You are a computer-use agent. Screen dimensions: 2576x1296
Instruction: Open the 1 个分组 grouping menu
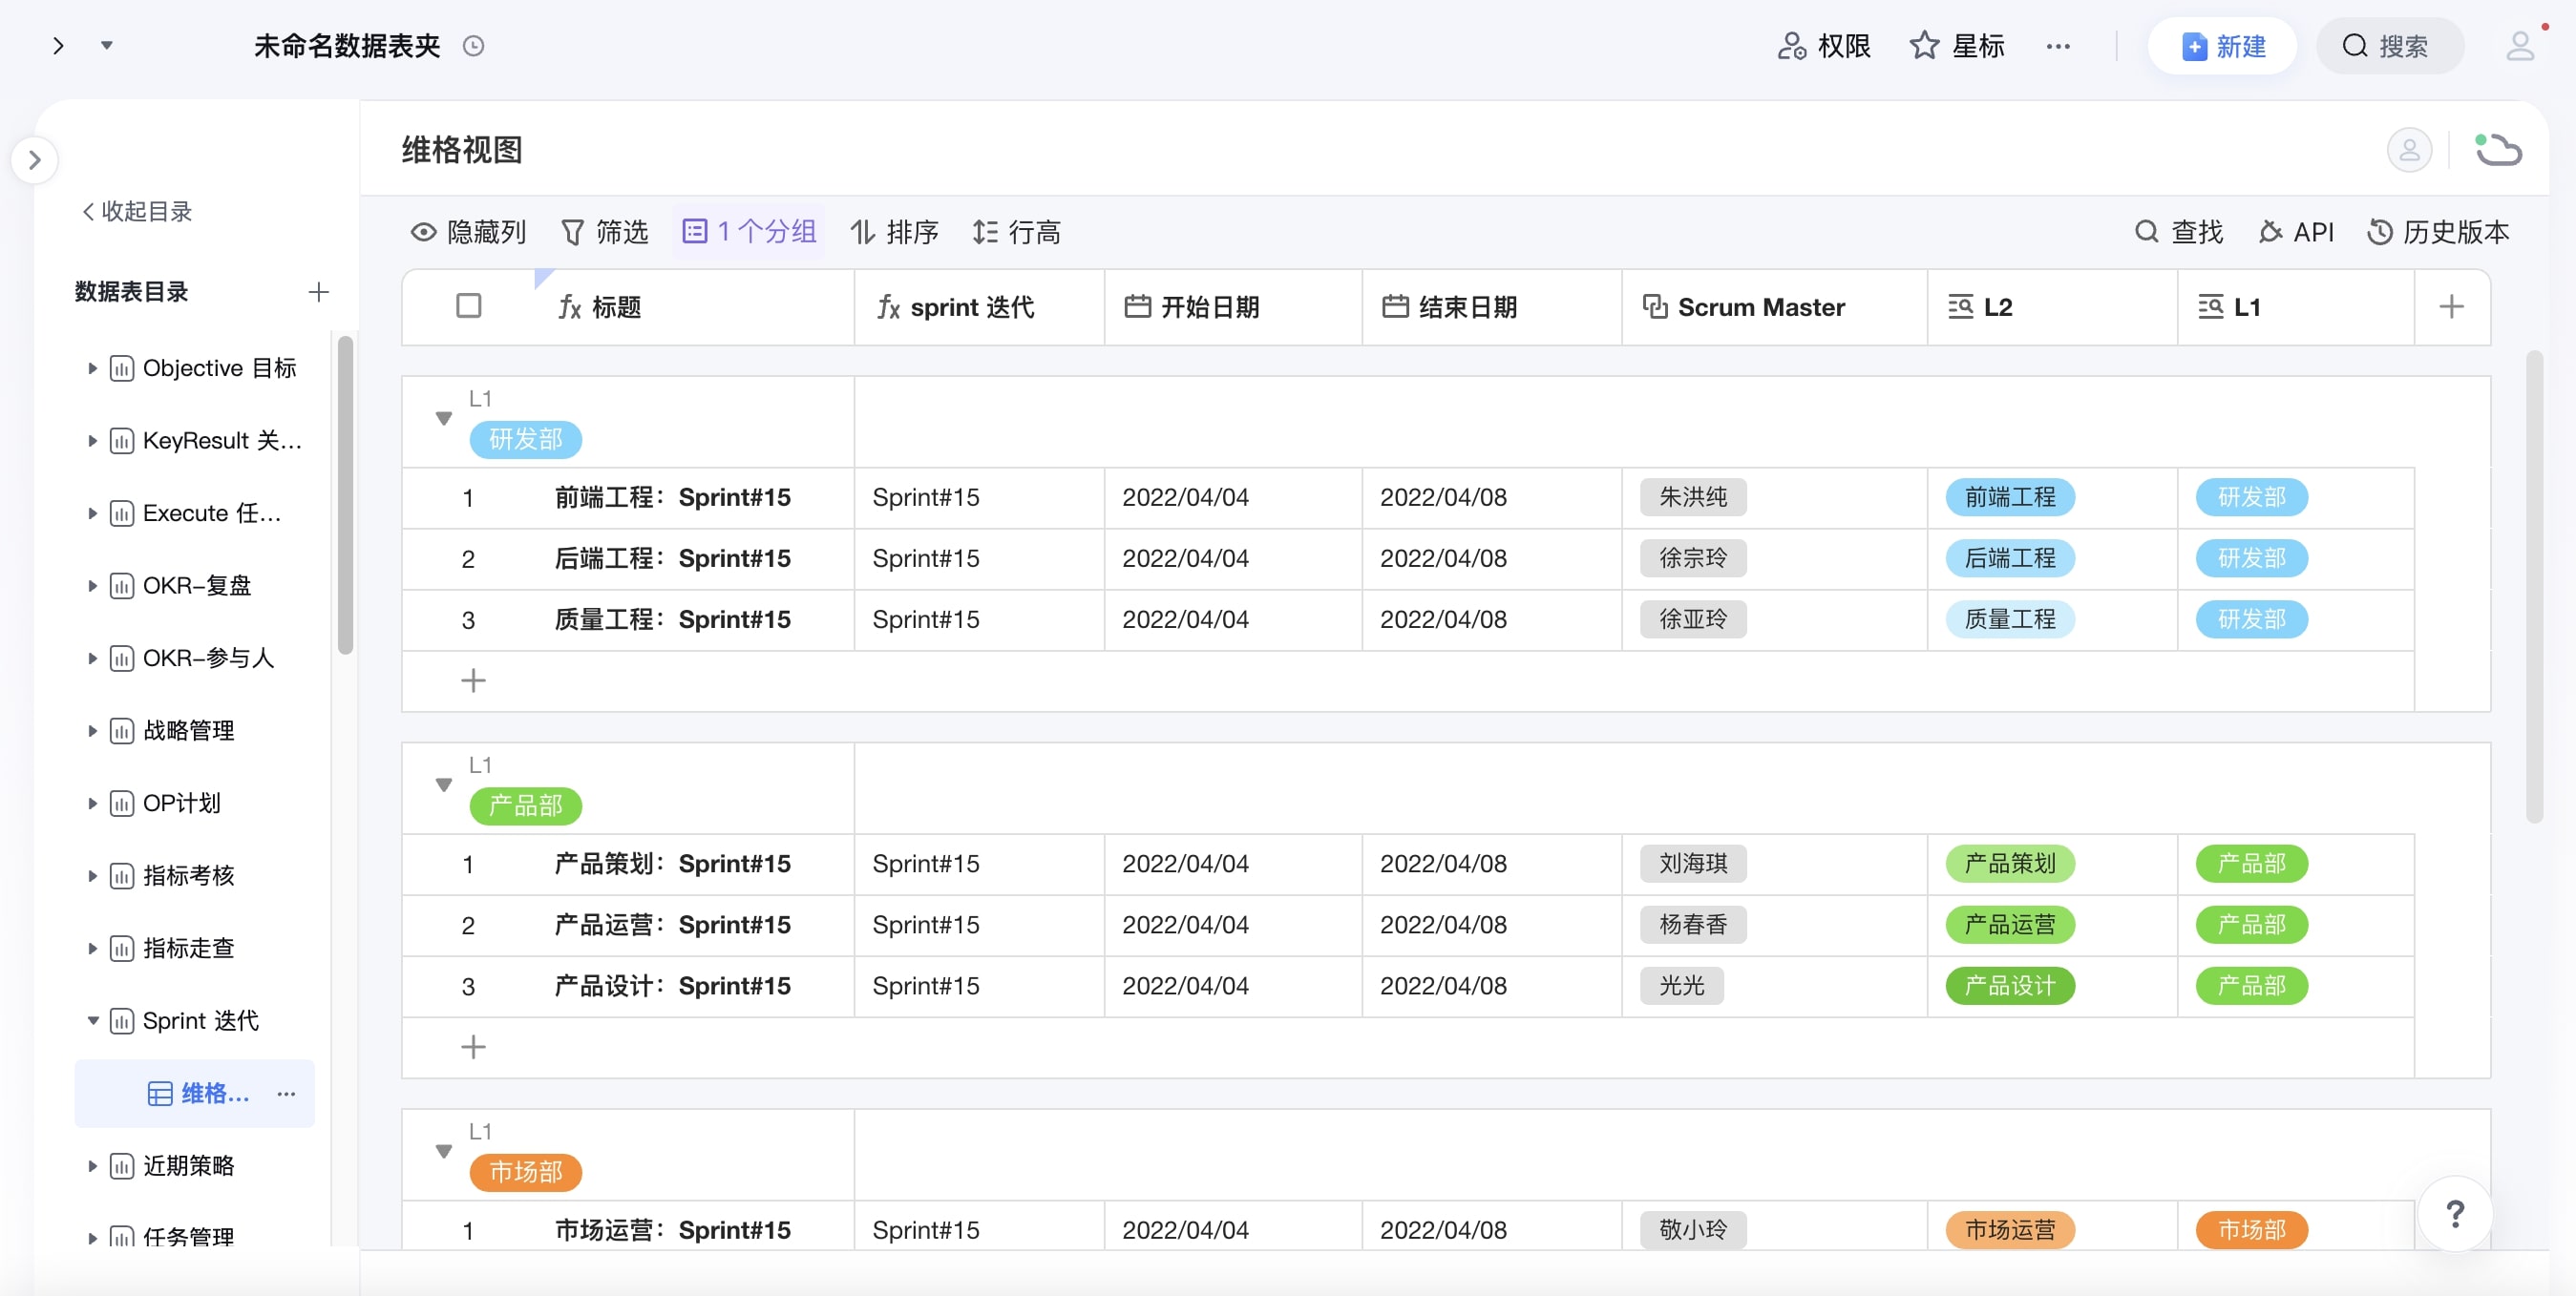[x=749, y=232]
